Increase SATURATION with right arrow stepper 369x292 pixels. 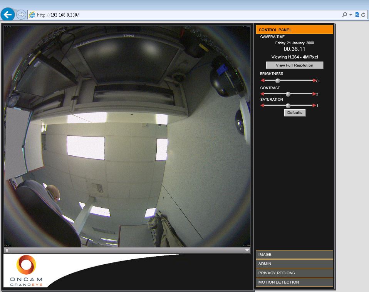pos(314,105)
